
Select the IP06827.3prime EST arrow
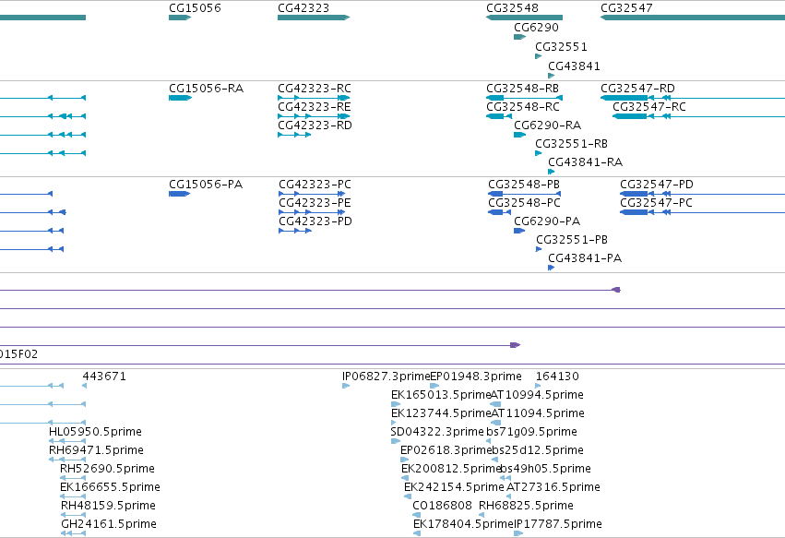(x=346, y=386)
